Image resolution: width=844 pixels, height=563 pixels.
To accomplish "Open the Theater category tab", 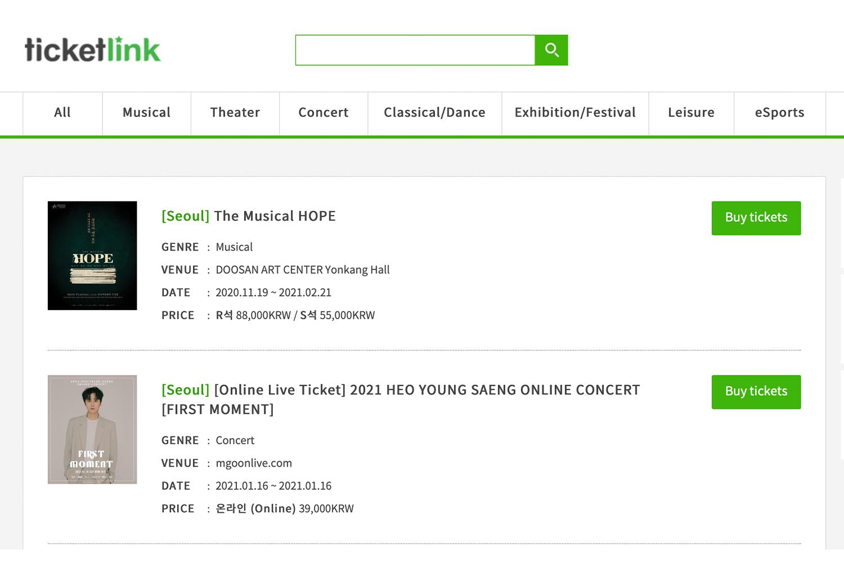I will (235, 113).
